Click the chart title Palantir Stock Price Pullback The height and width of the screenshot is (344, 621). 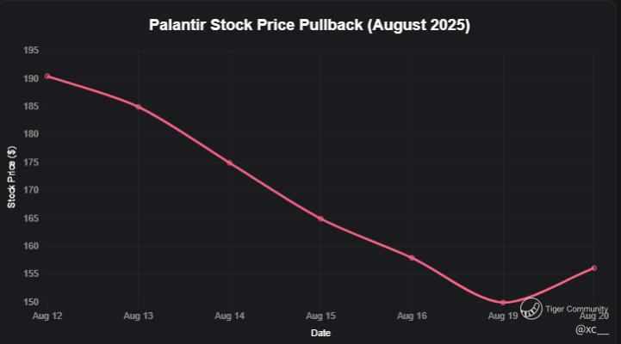click(x=310, y=25)
